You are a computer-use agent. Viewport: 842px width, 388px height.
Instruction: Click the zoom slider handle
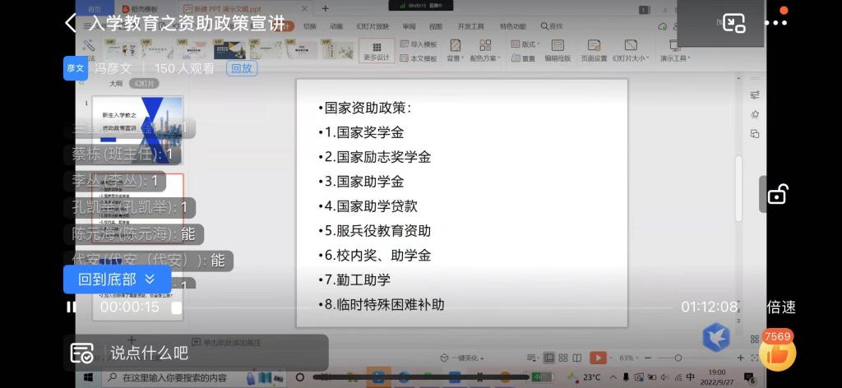click(x=678, y=358)
